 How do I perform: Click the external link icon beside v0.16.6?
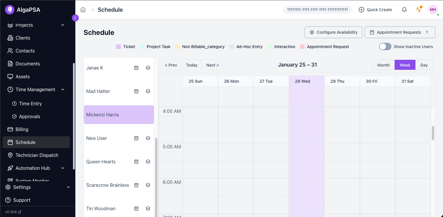click(20, 212)
